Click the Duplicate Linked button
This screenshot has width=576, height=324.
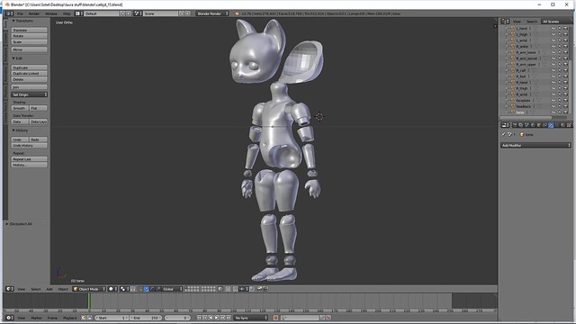(29, 74)
